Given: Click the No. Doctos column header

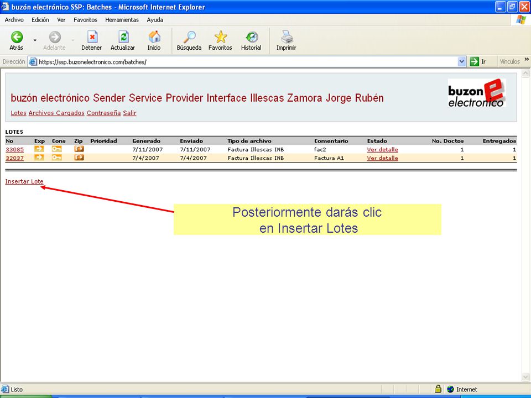Looking at the screenshot, I should [x=447, y=141].
